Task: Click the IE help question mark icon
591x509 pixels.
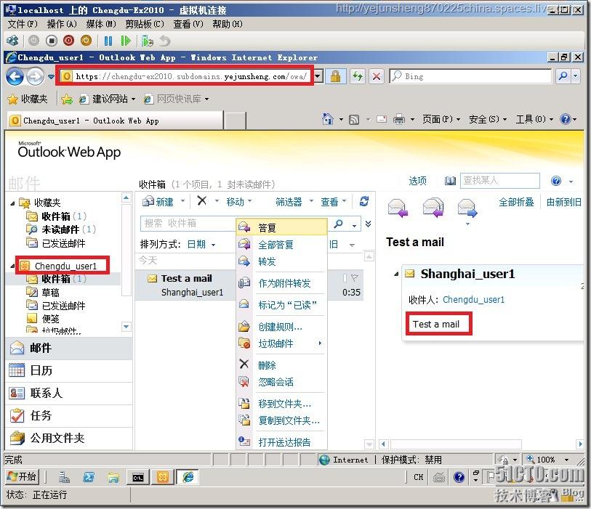Action: tap(566, 119)
